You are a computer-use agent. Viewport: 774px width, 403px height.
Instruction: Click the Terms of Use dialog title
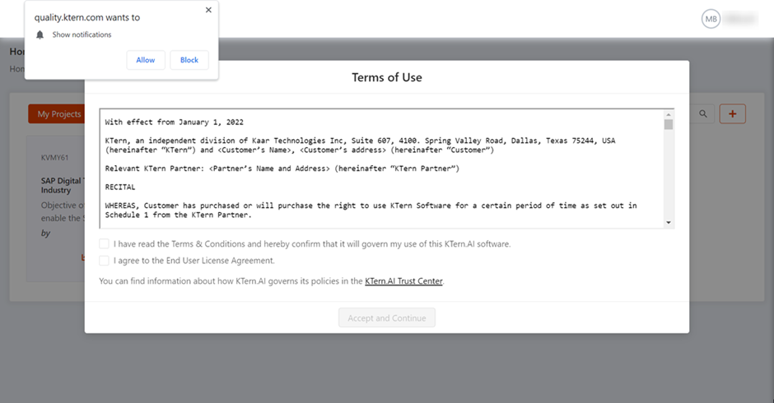[387, 77]
